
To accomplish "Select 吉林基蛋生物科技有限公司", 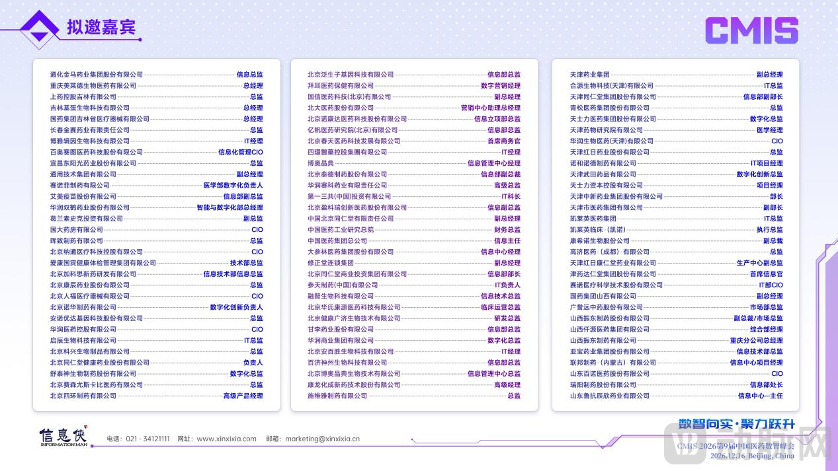I will pyautogui.click(x=89, y=108).
